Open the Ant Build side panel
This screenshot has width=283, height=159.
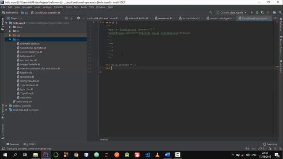click(281, 66)
